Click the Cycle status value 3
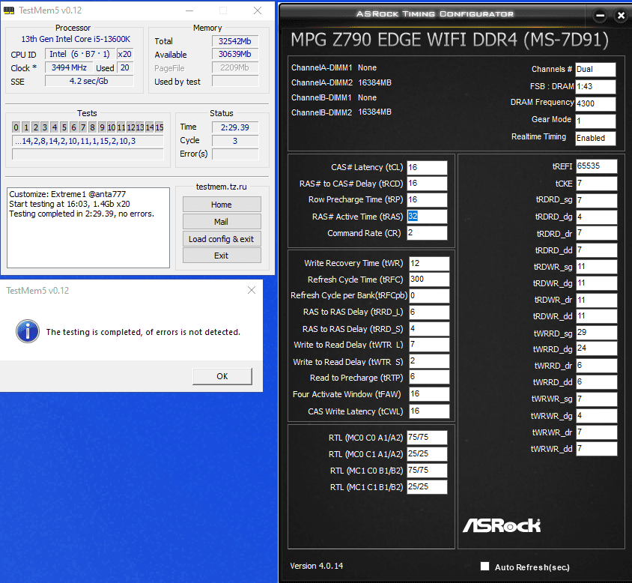 235,141
